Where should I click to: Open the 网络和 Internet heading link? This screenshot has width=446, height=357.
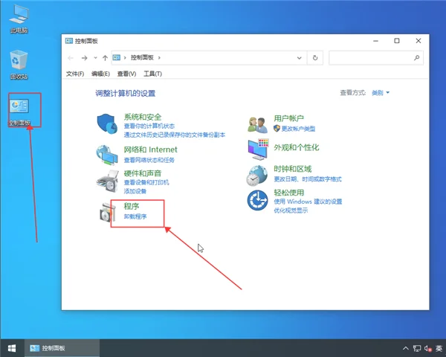[x=150, y=149]
